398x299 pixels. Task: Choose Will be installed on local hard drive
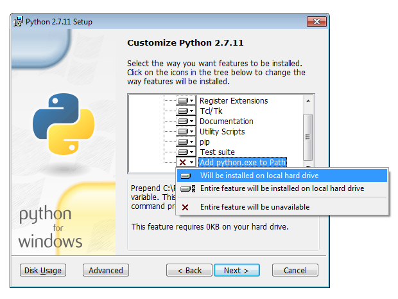point(282,176)
